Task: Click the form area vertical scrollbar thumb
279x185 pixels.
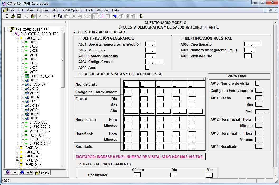Action: click(x=275, y=96)
